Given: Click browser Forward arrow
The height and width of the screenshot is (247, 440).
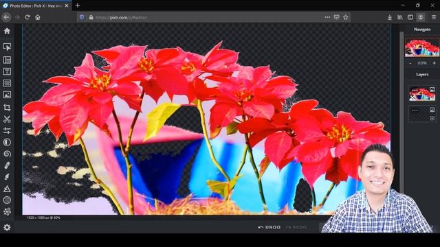Looking at the screenshot, I should click(17, 17).
